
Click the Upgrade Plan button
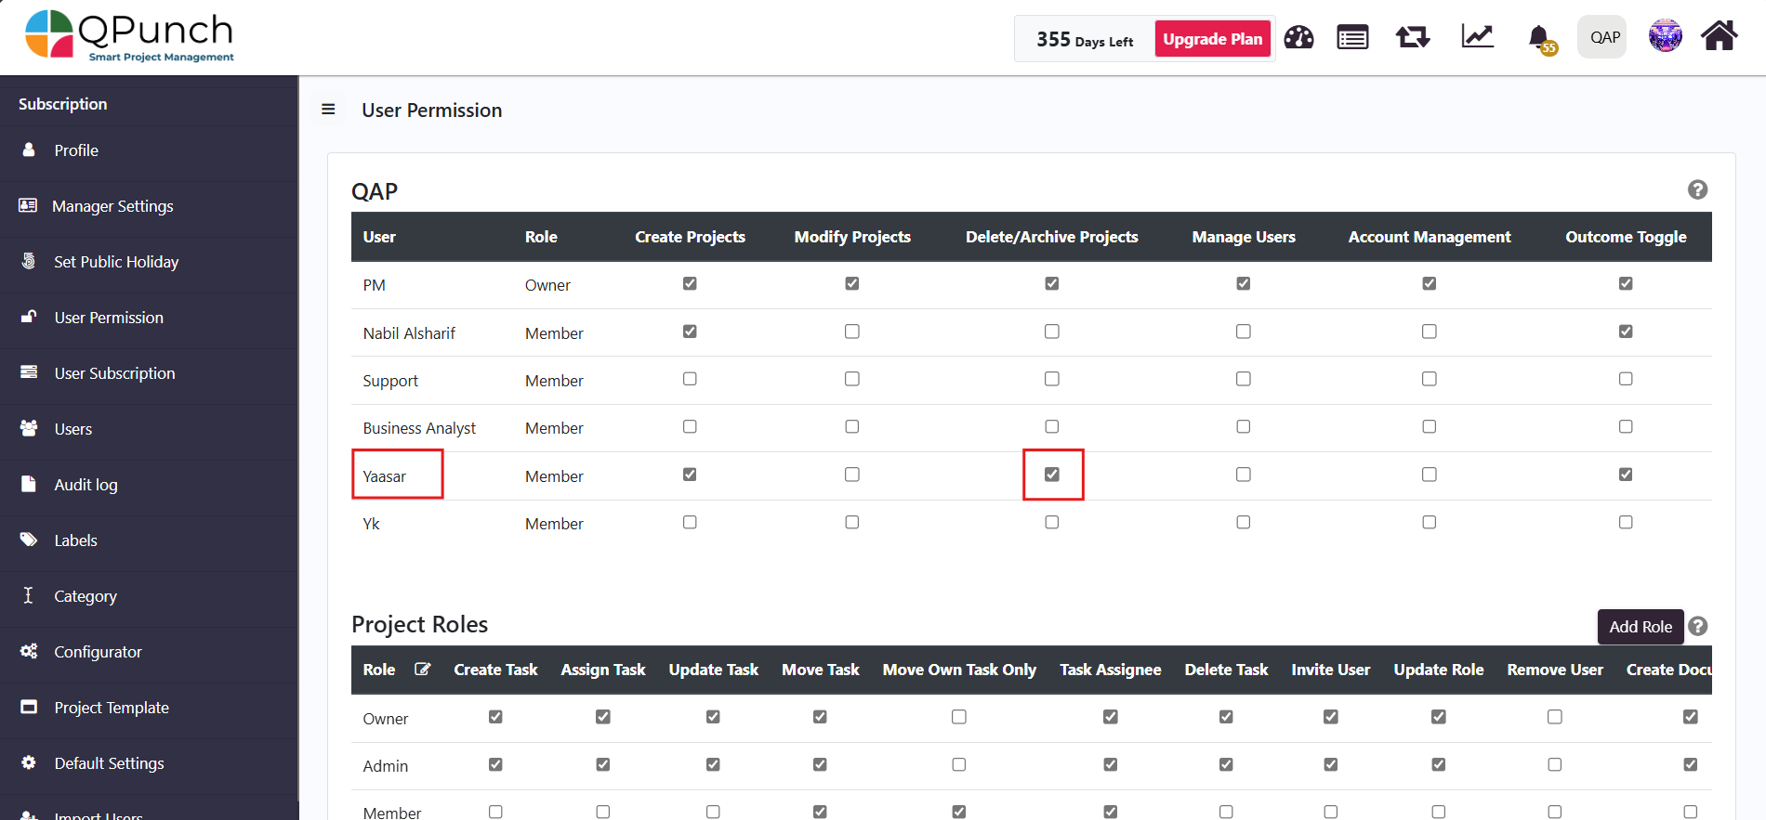pos(1212,39)
